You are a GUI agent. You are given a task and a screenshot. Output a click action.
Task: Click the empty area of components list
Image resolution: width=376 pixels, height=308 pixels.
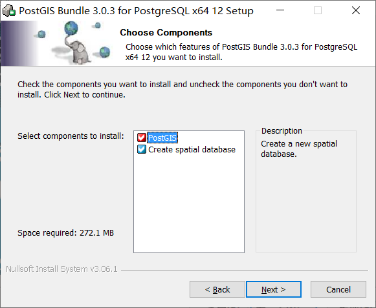click(189, 203)
